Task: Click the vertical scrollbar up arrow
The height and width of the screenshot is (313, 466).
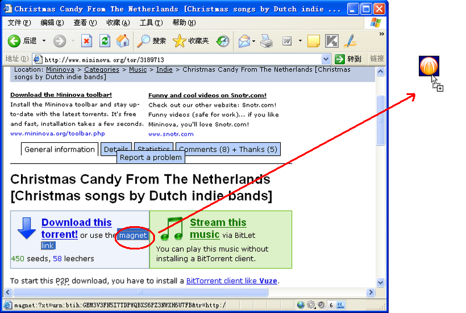Action: (x=381, y=71)
